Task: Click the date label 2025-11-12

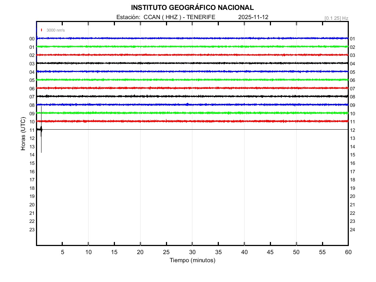Action: 253,17
